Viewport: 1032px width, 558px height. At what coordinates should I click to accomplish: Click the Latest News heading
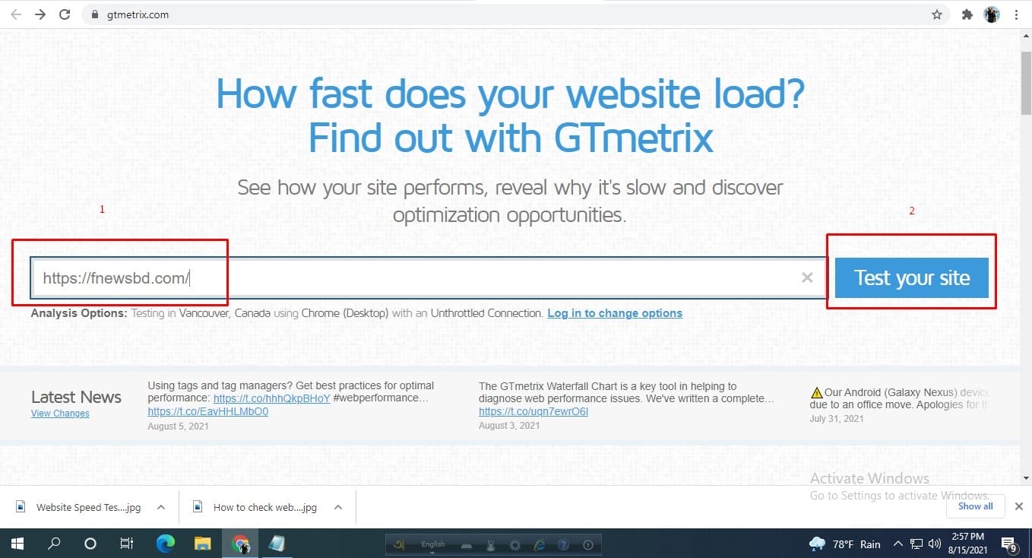click(x=76, y=397)
